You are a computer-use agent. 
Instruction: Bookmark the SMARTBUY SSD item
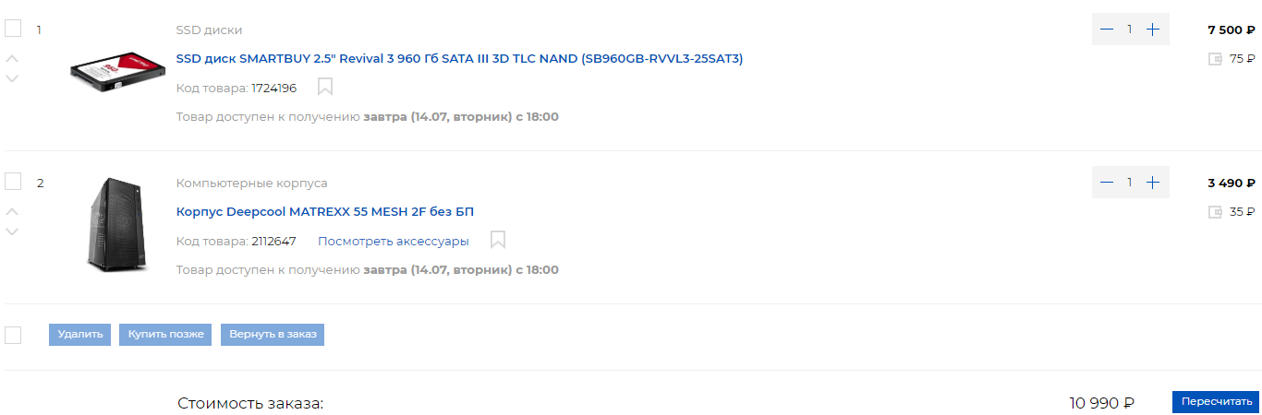click(x=325, y=87)
